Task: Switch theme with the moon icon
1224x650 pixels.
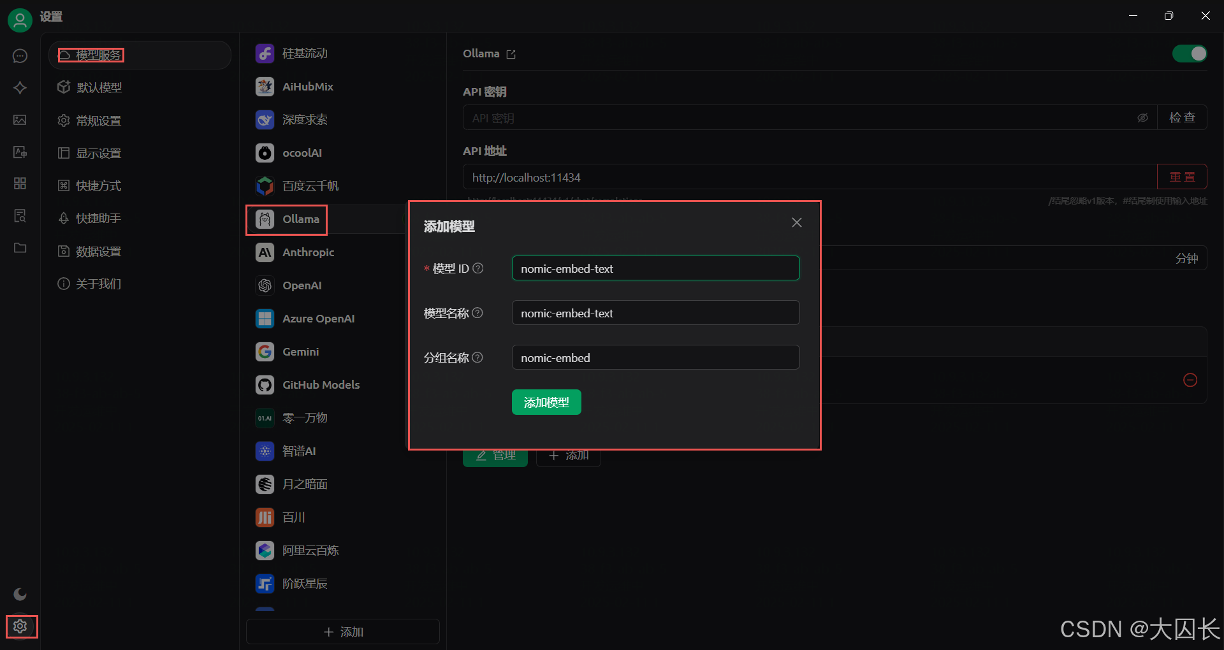Action: pos(20,594)
